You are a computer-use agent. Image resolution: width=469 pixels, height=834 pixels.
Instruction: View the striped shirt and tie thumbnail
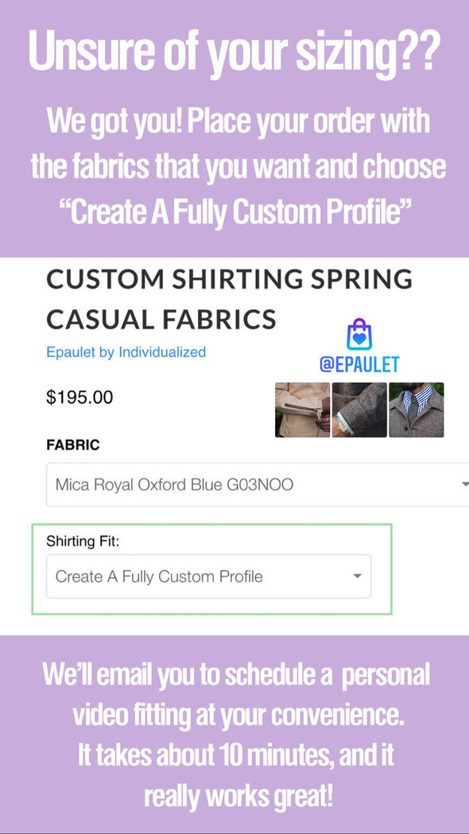click(417, 409)
